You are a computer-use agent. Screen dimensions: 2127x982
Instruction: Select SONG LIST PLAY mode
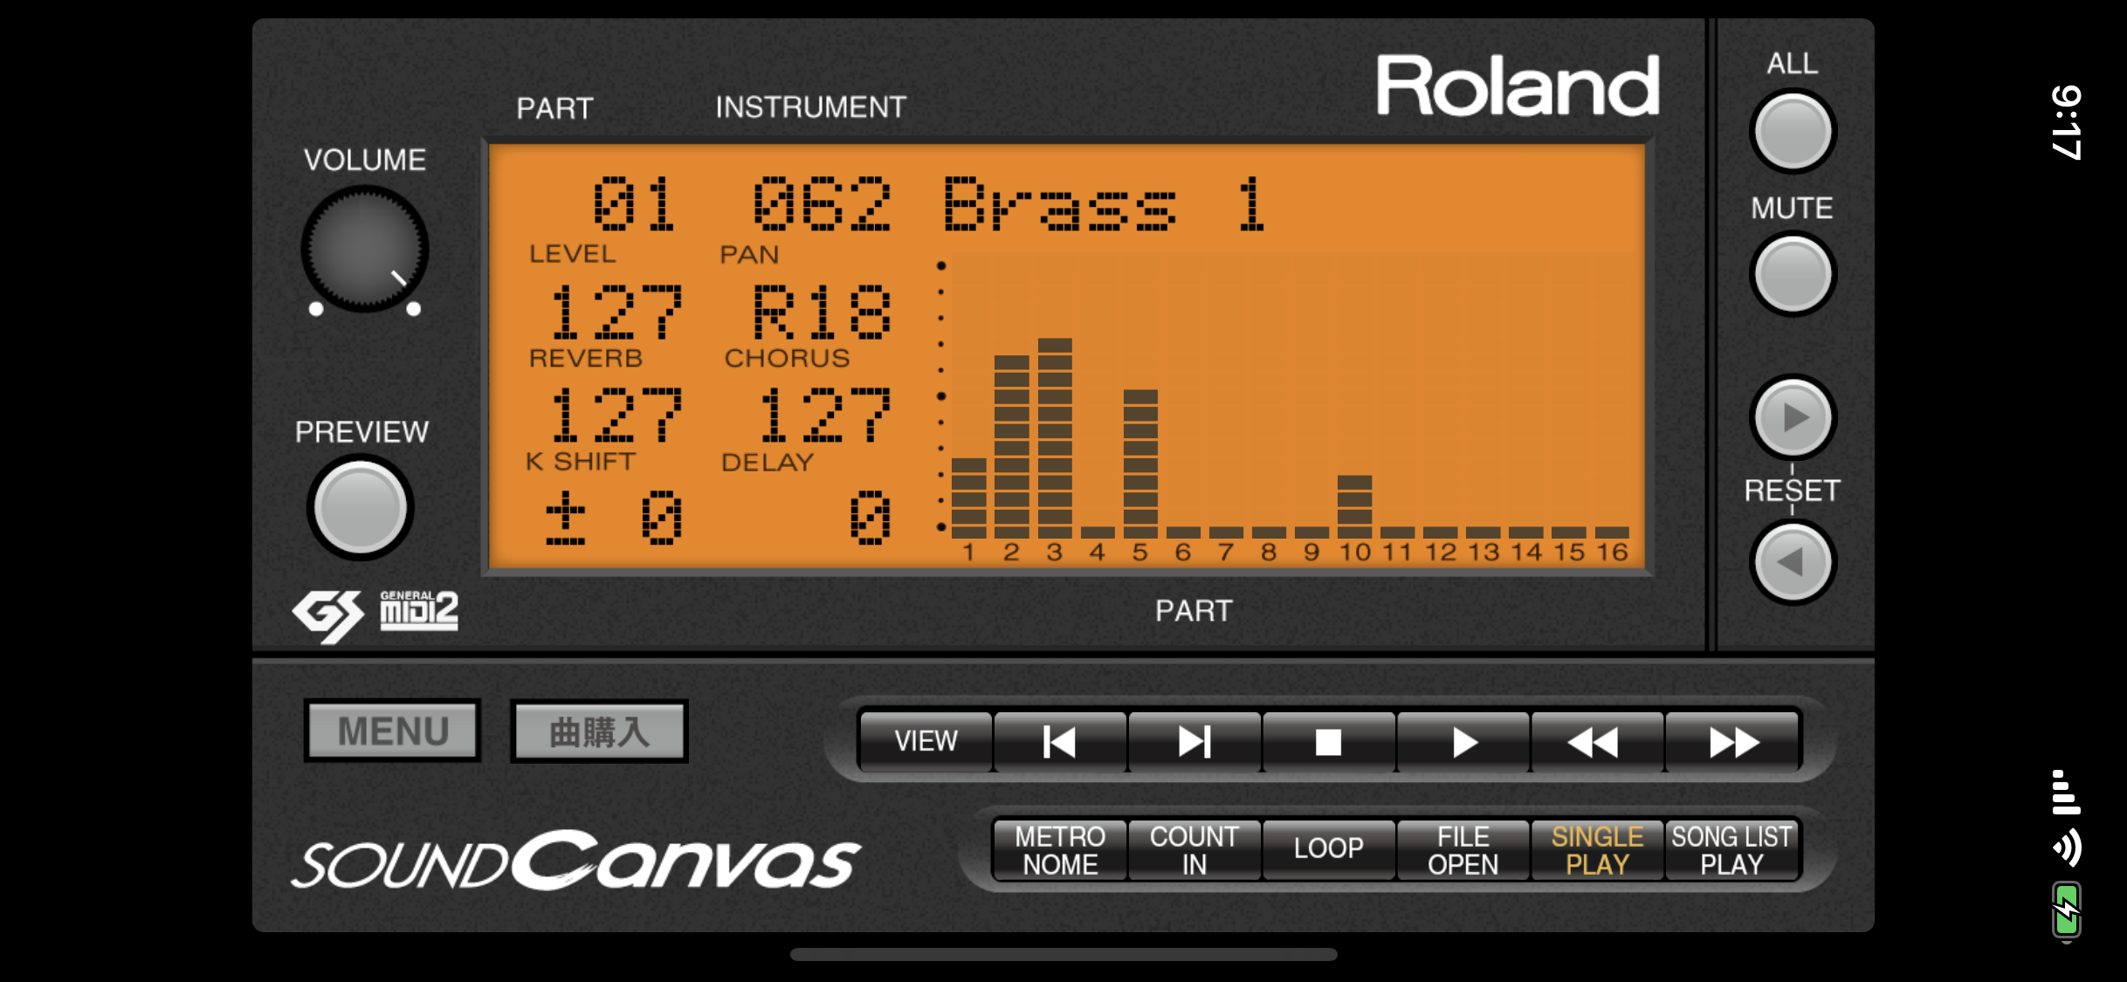(1732, 849)
